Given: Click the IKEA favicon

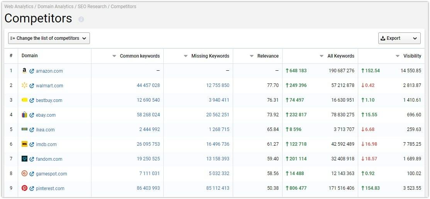Looking at the screenshot, I should click(x=24, y=129).
